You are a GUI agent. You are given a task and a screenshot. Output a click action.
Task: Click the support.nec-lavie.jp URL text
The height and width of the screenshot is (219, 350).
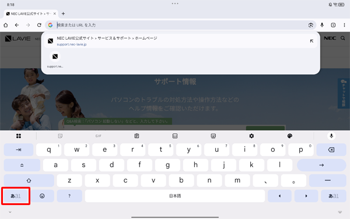tap(72, 44)
